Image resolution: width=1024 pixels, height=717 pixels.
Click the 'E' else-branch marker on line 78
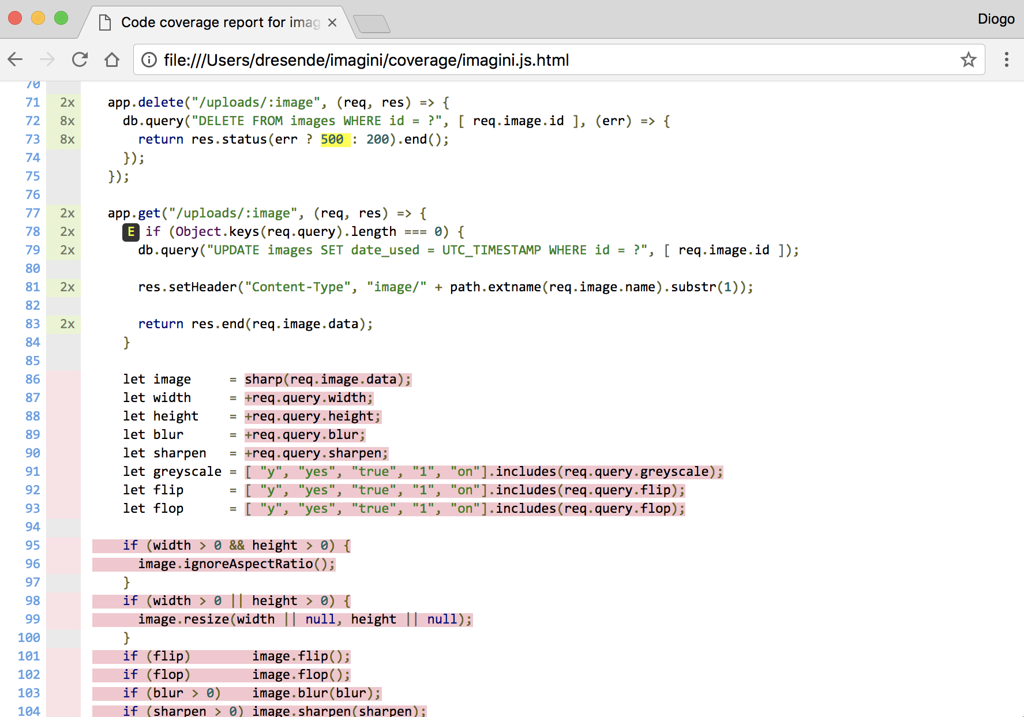(131, 232)
